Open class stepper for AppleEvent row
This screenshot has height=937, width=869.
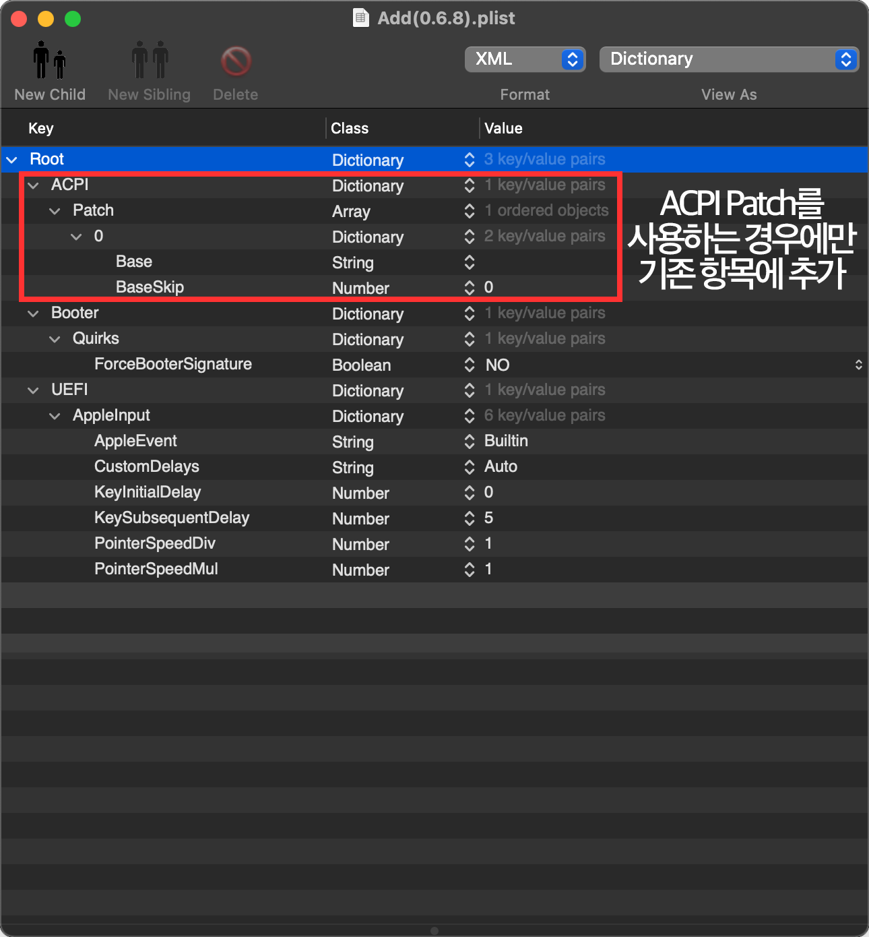point(470,442)
